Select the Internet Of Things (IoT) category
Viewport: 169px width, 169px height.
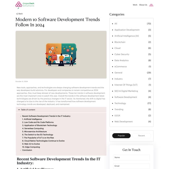pyautogui.click(x=126, y=85)
